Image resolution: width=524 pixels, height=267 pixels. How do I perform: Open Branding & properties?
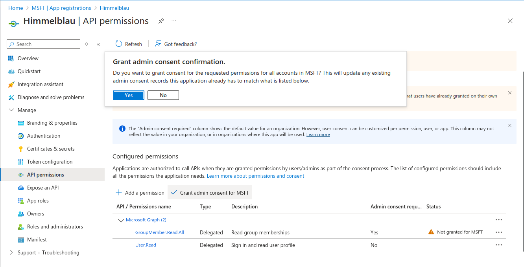[x=52, y=123]
